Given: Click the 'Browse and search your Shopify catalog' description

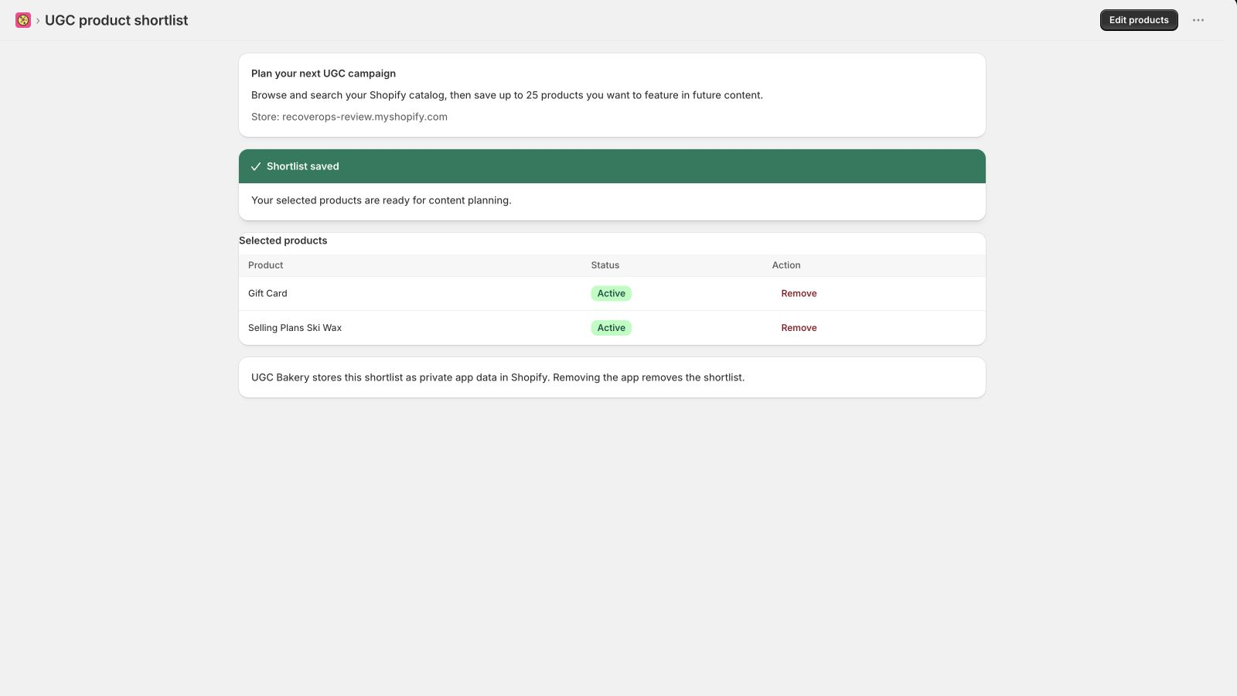Looking at the screenshot, I should pyautogui.click(x=507, y=95).
